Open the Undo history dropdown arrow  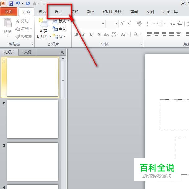tap(22, 3)
